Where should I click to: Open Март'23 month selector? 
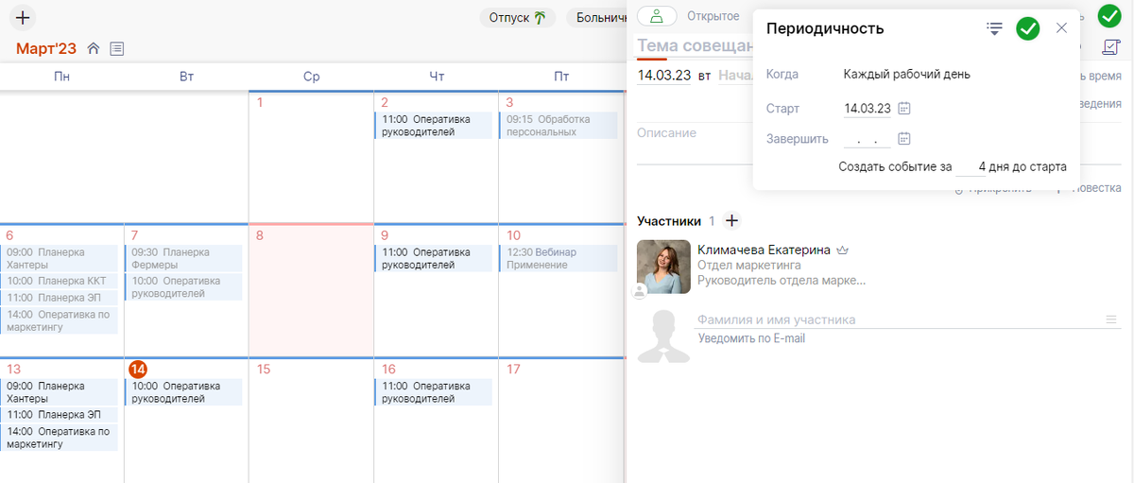point(46,48)
